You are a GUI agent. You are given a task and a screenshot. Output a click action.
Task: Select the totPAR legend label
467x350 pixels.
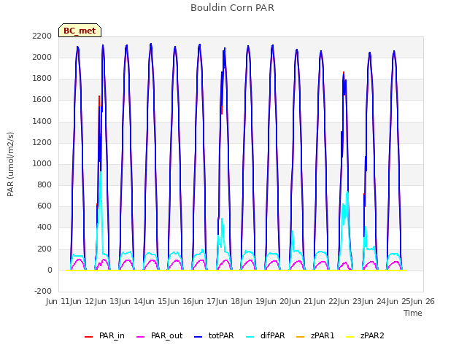(221, 335)
